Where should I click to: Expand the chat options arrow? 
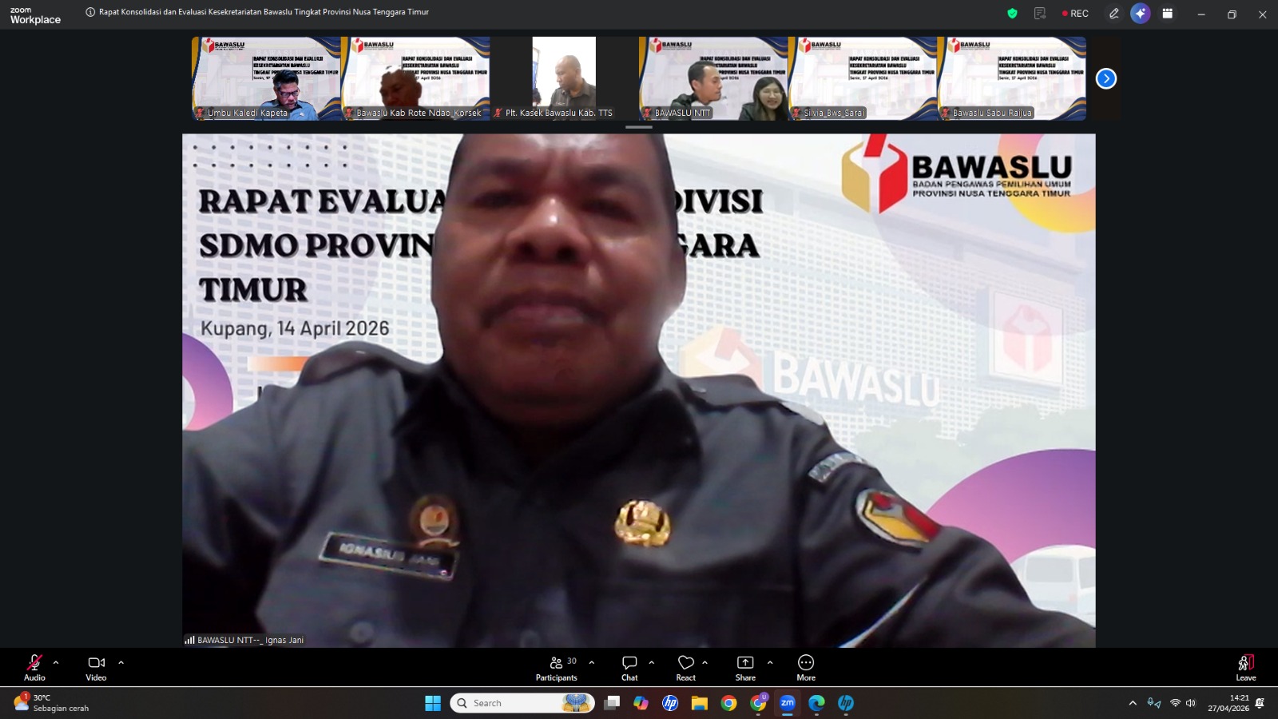(x=652, y=662)
